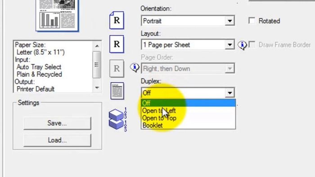Viewport: 315px width, 177px height.
Task: Click the Orientation portrait R icon
Action: tap(117, 20)
